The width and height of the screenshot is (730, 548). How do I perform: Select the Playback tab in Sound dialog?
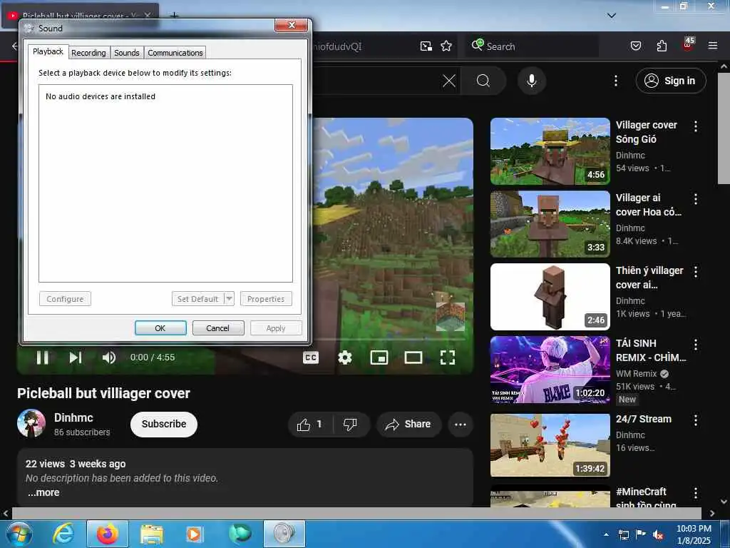tap(48, 51)
